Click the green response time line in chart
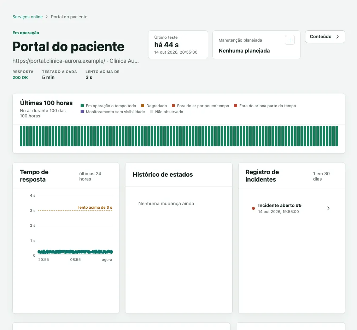Viewport: 357px width, 330px height. pos(75,252)
